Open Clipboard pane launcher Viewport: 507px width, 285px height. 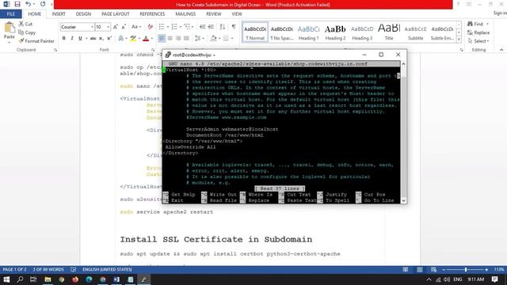point(55,50)
